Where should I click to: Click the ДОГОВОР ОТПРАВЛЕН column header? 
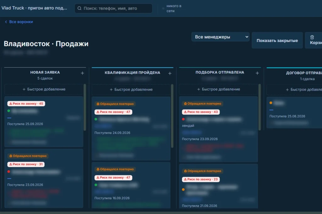(304, 73)
